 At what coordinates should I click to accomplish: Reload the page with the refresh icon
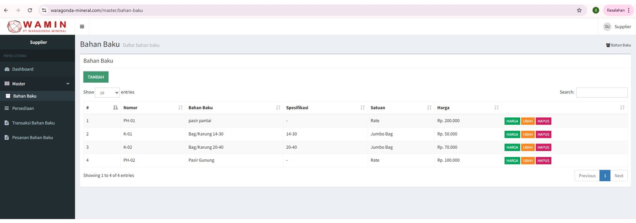tap(30, 10)
